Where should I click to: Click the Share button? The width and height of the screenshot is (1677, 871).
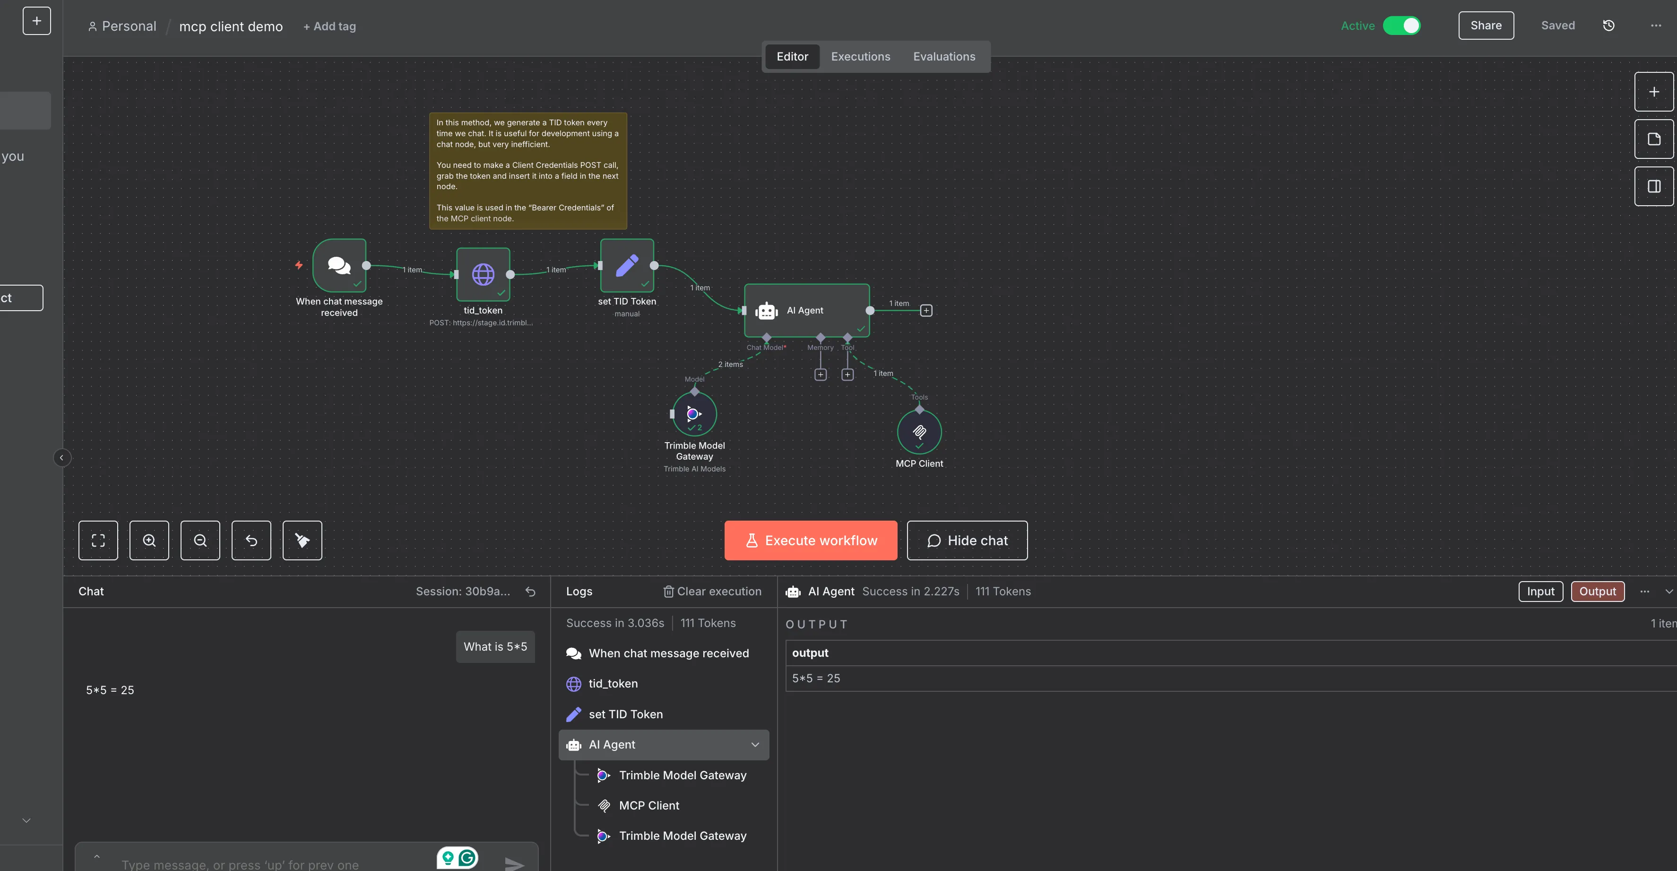[1486, 26]
